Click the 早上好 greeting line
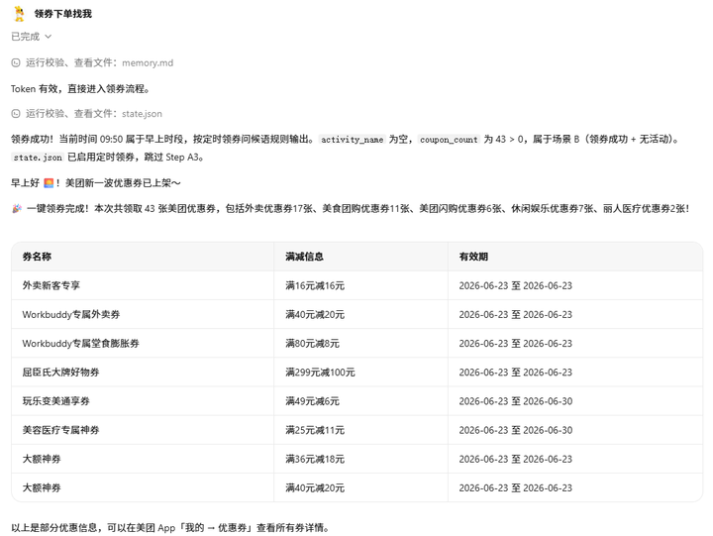This screenshot has height=536, width=713. (x=96, y=183)
